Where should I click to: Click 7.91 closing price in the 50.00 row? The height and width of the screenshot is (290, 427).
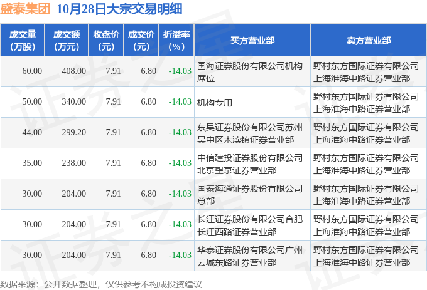113,102
